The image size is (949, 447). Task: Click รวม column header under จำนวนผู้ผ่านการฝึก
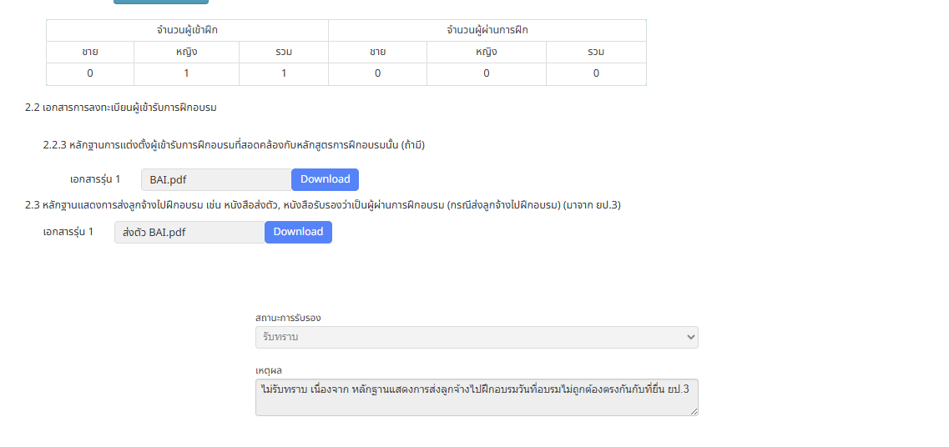[596, 52]
